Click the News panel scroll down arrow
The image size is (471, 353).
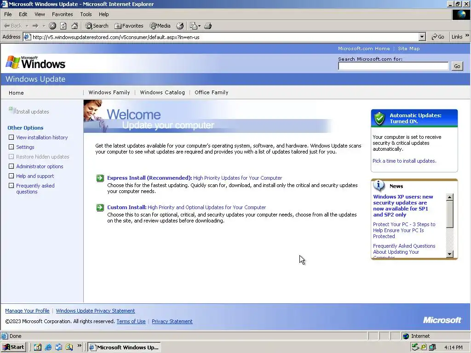tap(450, 254)
